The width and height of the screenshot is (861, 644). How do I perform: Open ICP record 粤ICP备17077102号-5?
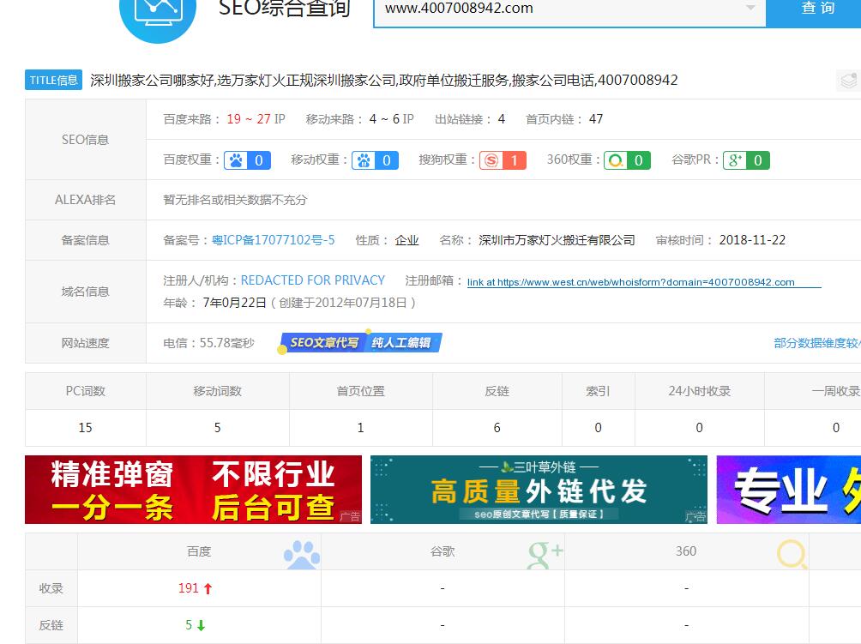(x=274, y=240)
